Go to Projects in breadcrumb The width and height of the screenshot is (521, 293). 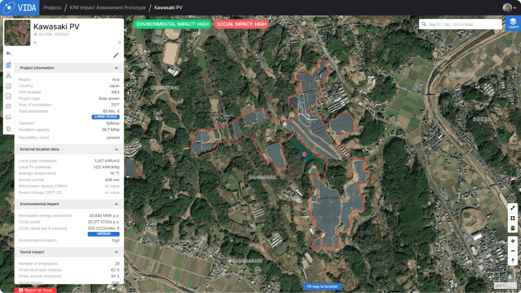[53, 8]
